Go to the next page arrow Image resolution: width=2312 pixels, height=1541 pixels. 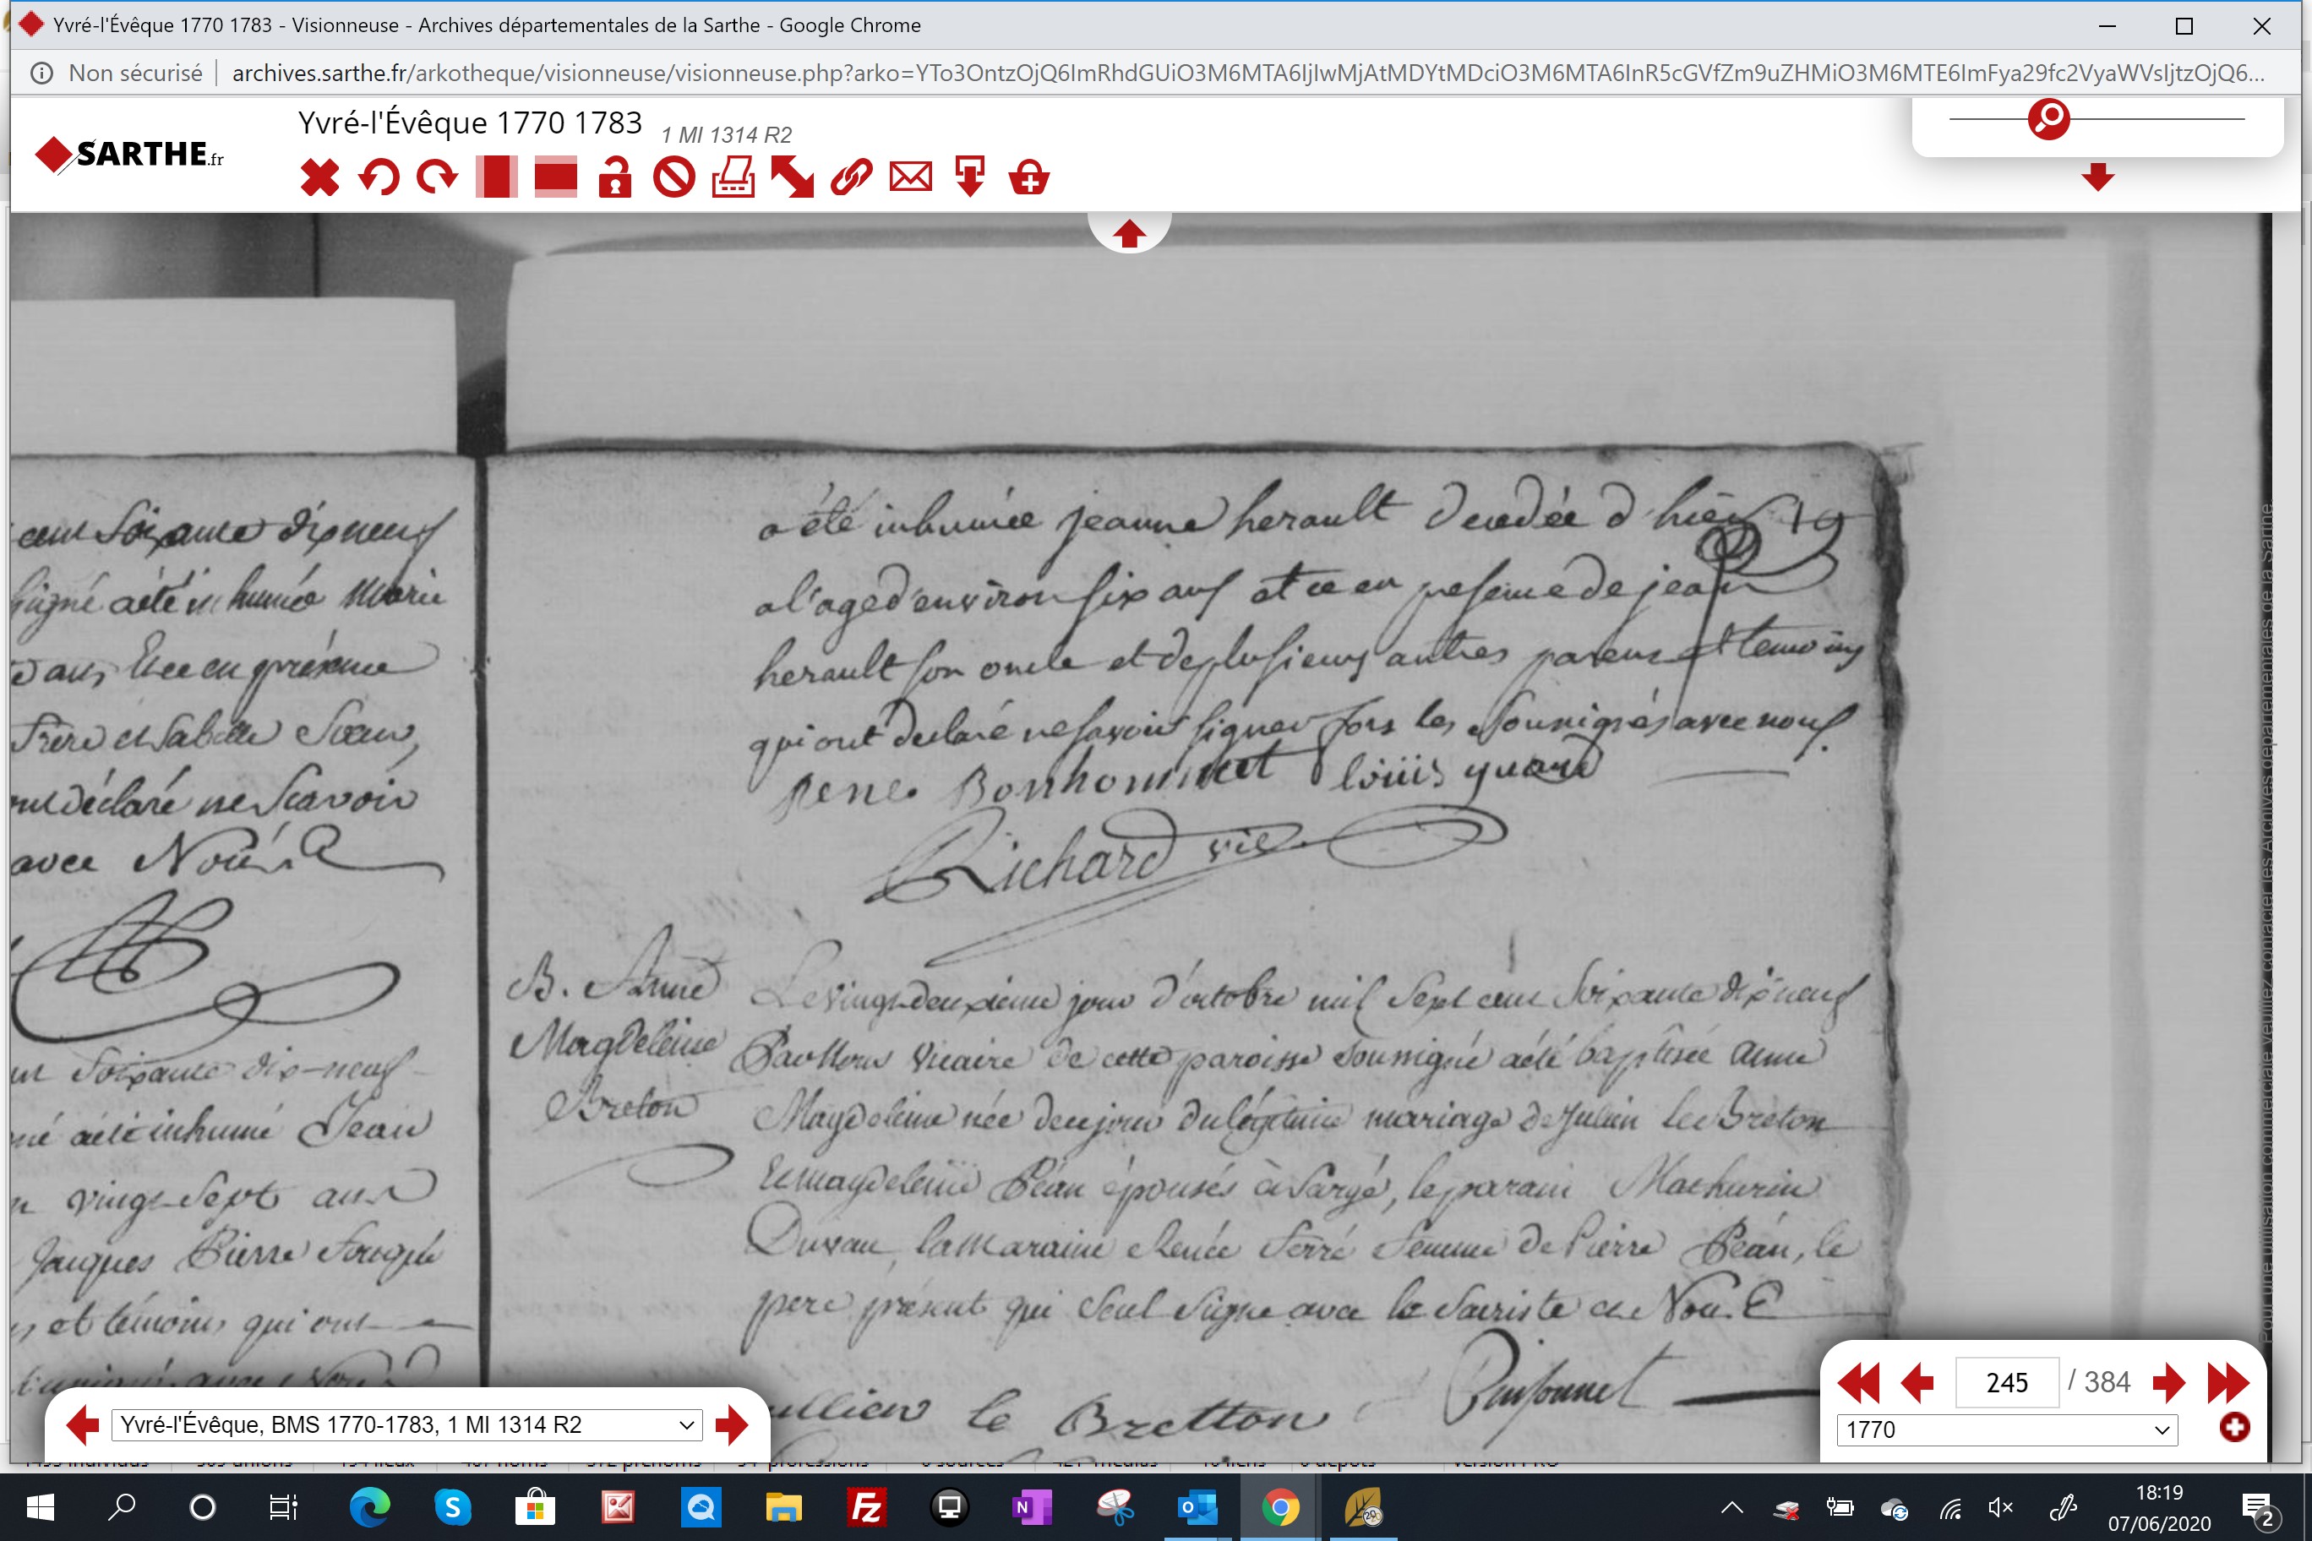(x=2168, y=1383)
